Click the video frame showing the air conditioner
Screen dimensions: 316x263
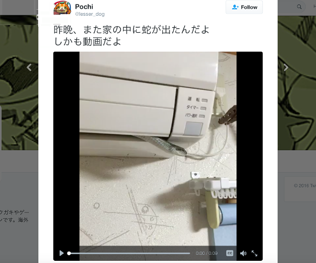tap(158, 149)
